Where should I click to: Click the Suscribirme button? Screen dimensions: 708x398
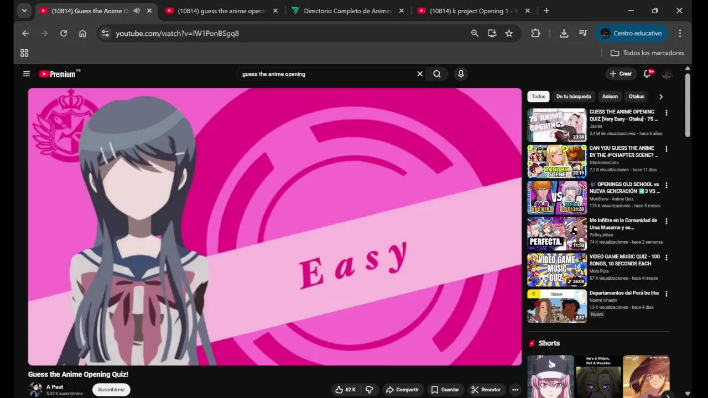click(x=111, y=390)
